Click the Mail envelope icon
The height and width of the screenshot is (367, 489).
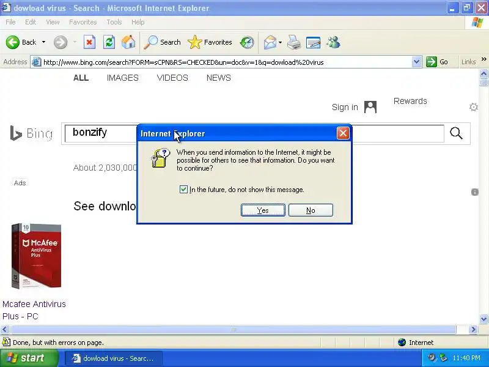[270, 42]
